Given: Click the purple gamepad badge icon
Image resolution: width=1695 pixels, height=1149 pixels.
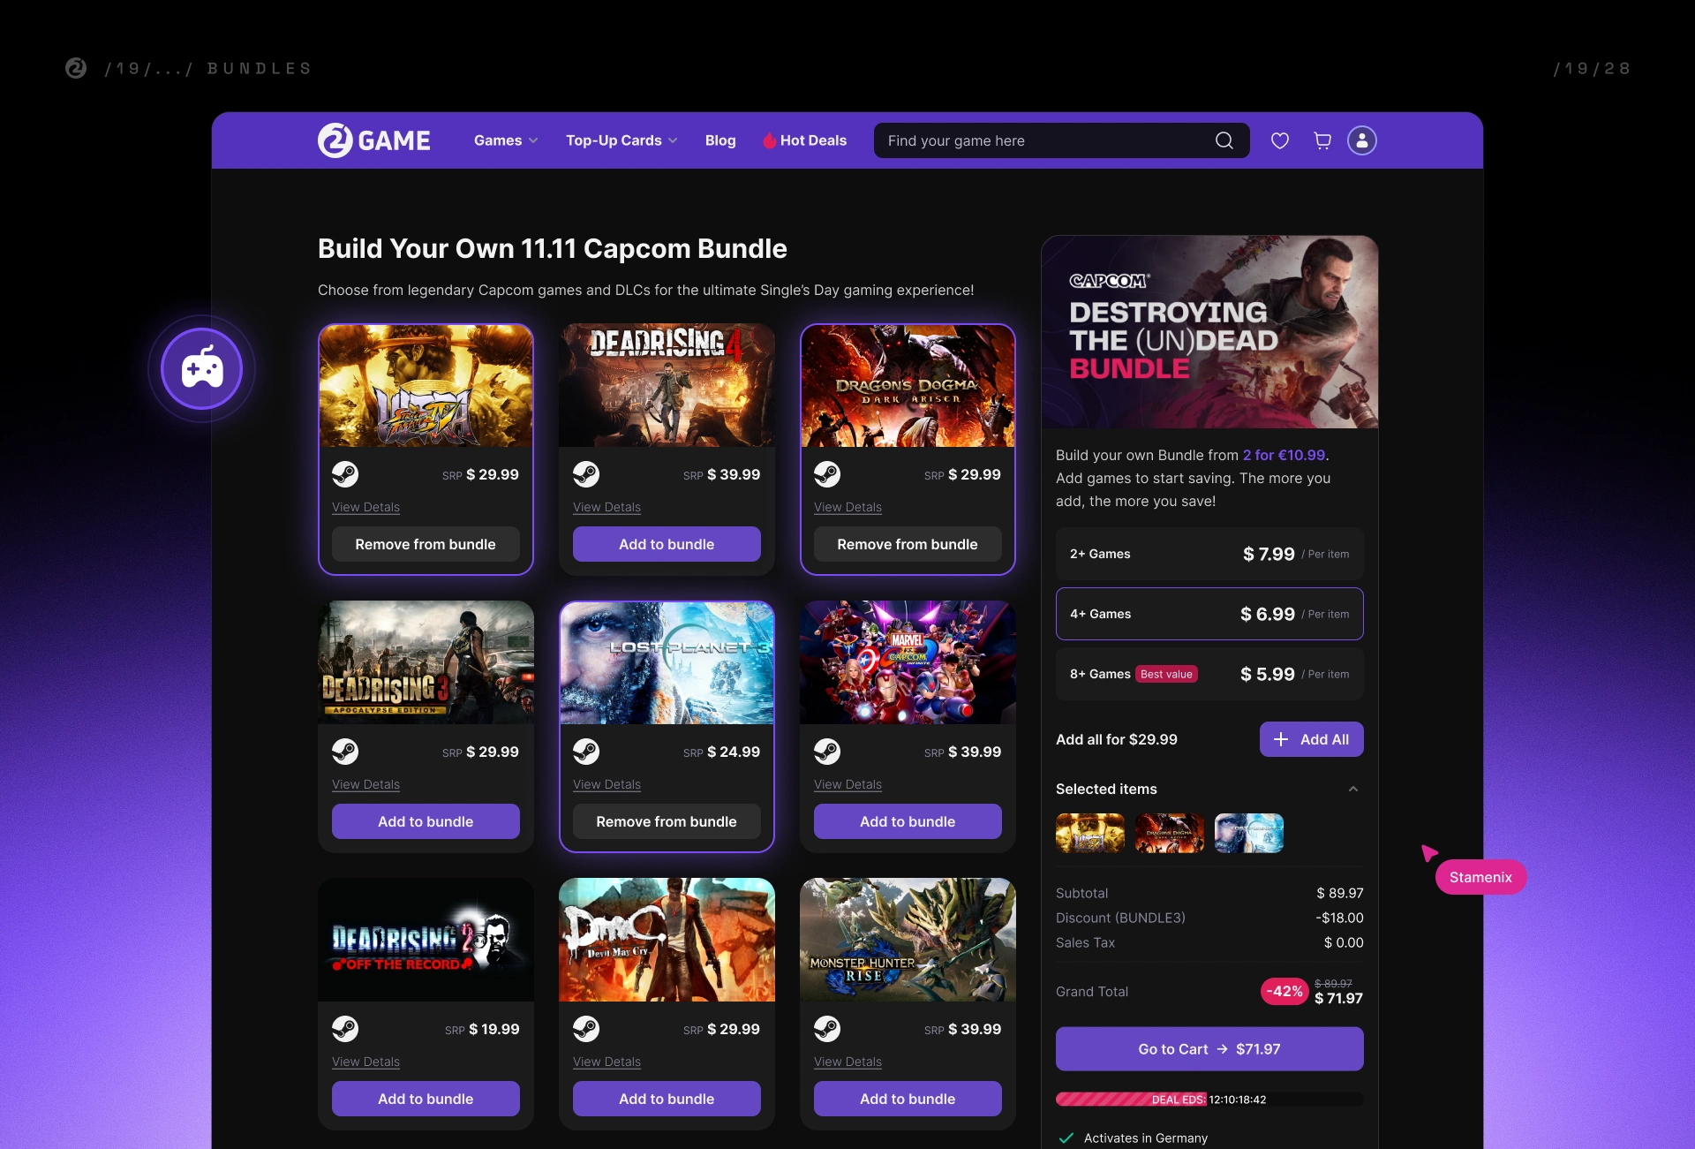Looking at the screenshot, I should 202,368.
